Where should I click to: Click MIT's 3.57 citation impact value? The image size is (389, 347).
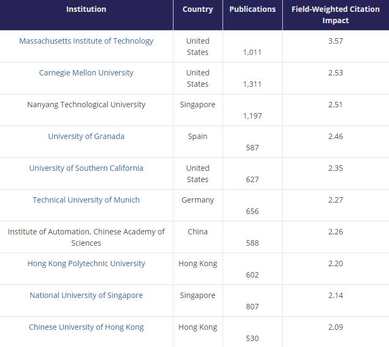coord(335,41)
